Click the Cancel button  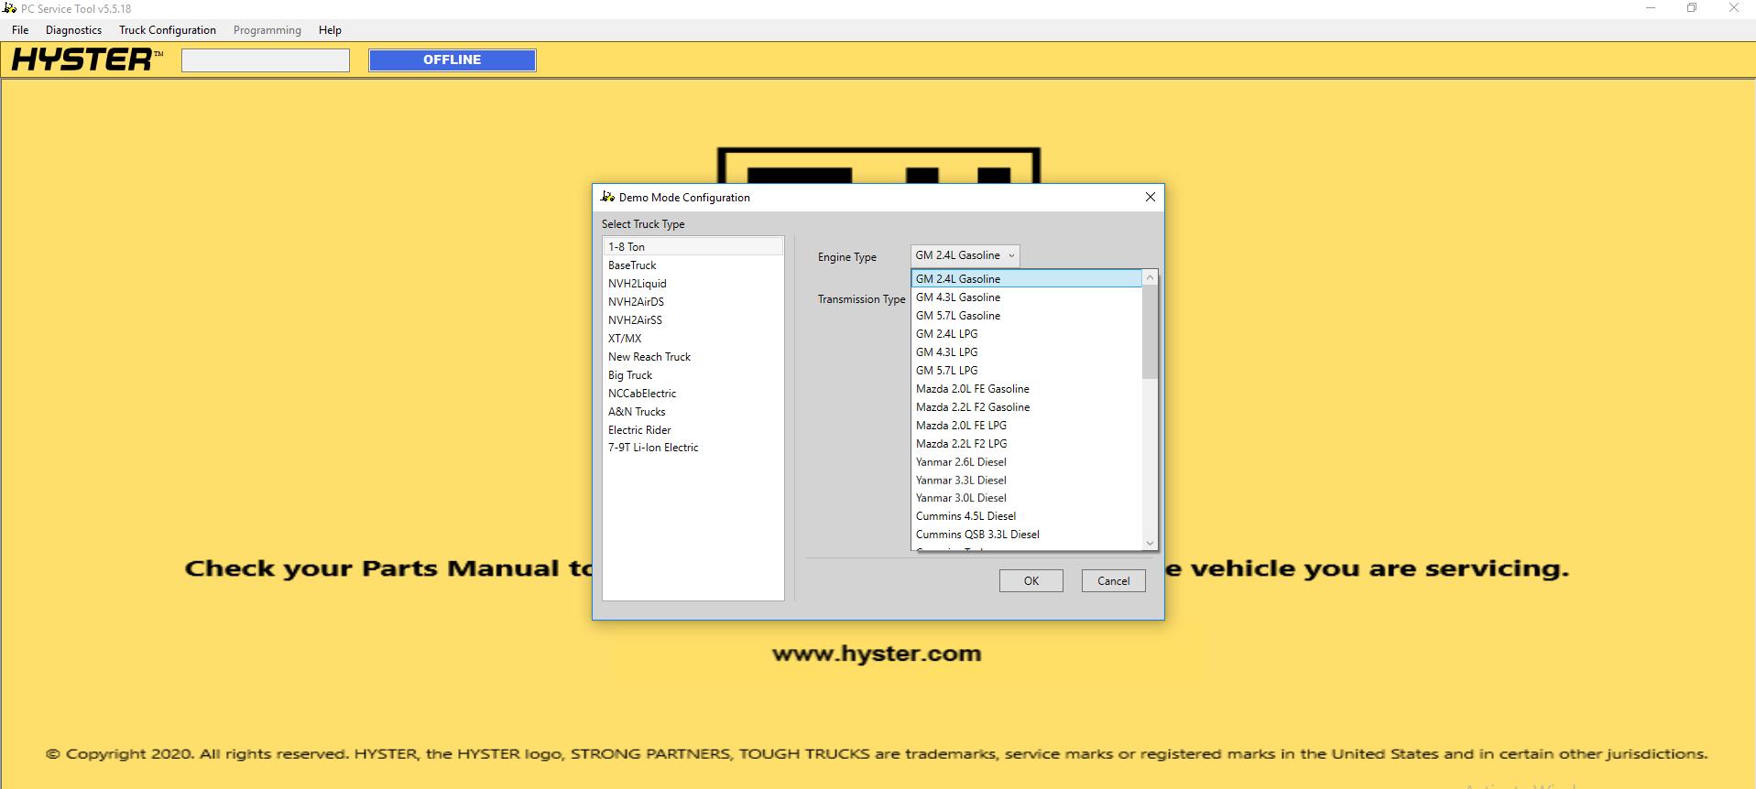pos(1114,581)
